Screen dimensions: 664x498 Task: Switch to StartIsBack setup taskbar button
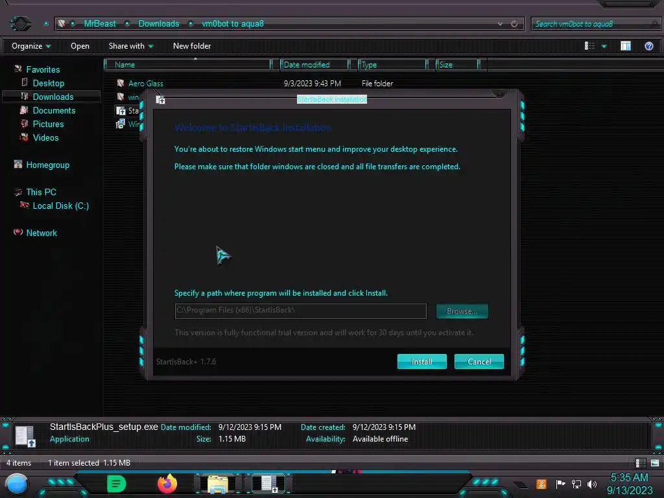[x=268, y=484]
